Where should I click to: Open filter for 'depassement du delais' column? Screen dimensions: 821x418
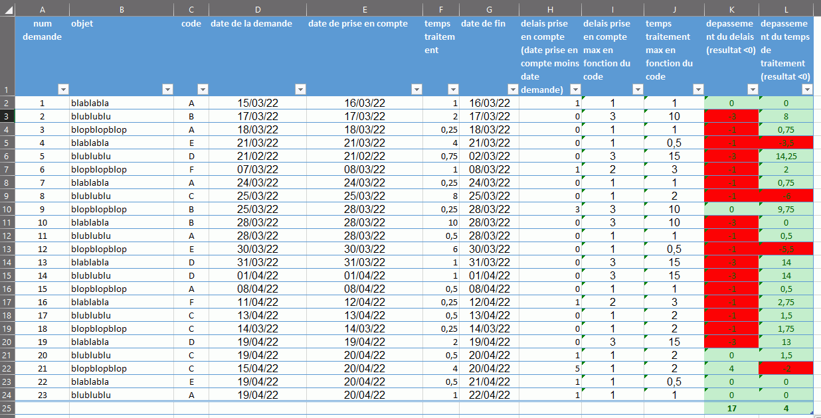click(753, 90)
